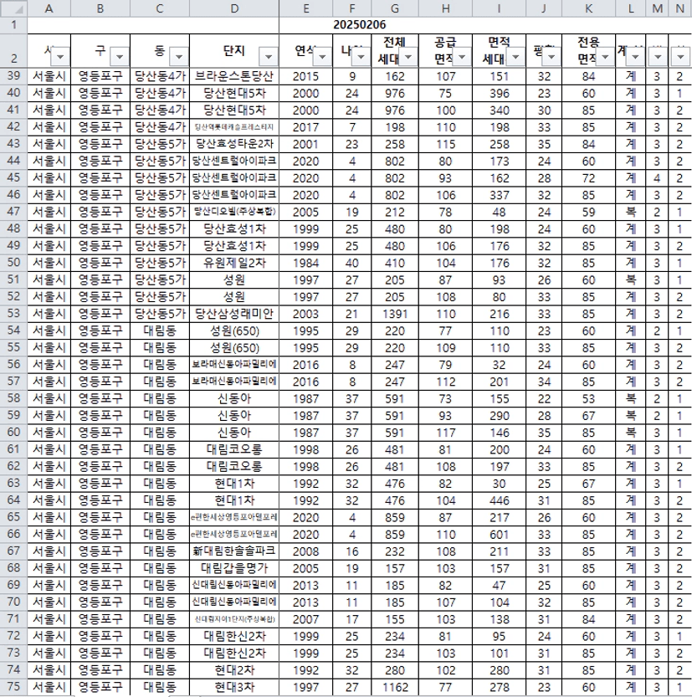
Task: Select row 39 by its row header
Action: [x=13, y=76]
